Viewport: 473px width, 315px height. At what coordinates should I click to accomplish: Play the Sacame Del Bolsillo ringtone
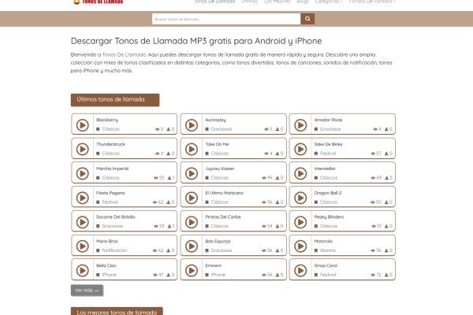click(82, 222)
